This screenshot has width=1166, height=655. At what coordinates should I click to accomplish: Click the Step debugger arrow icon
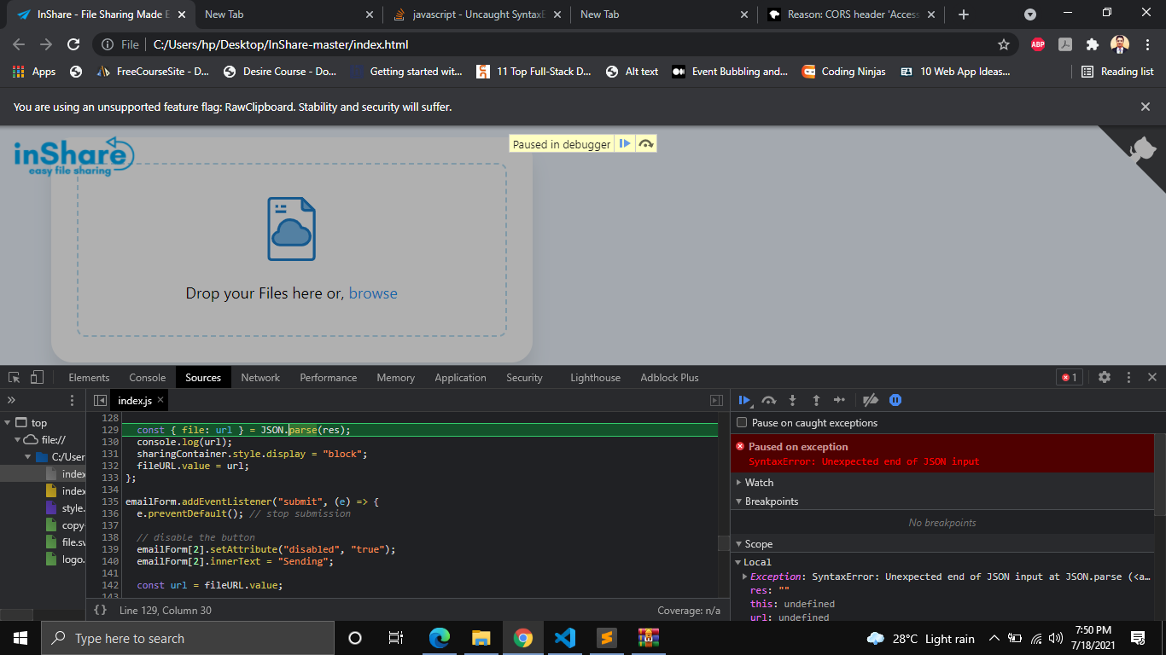[839, 400]
